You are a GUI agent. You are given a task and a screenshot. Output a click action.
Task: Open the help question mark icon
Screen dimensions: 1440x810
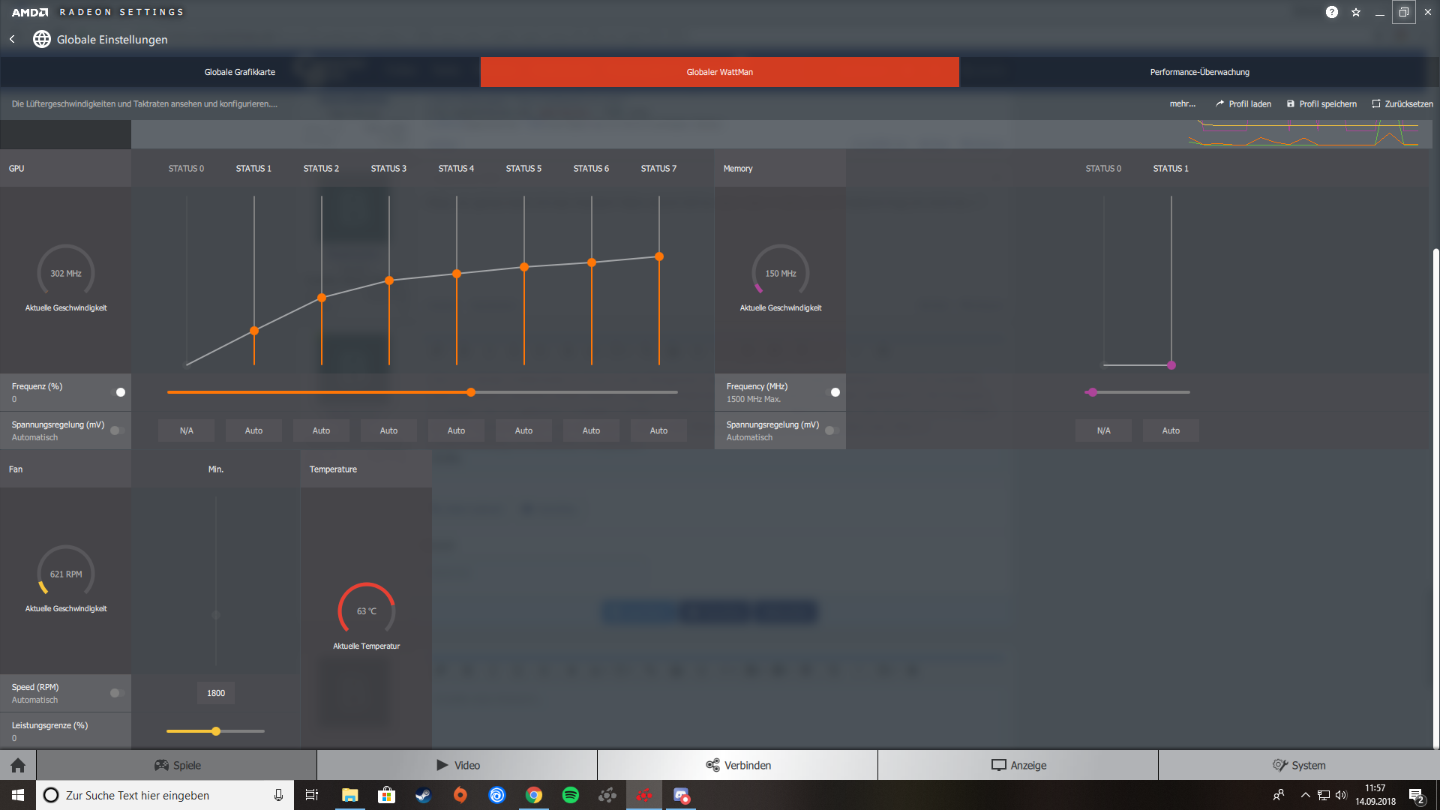1331,12
